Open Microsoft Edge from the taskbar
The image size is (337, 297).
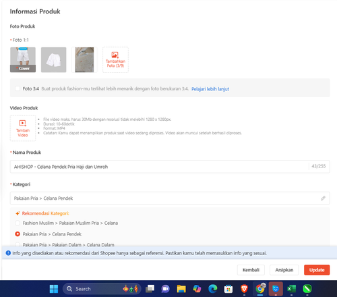213,289
